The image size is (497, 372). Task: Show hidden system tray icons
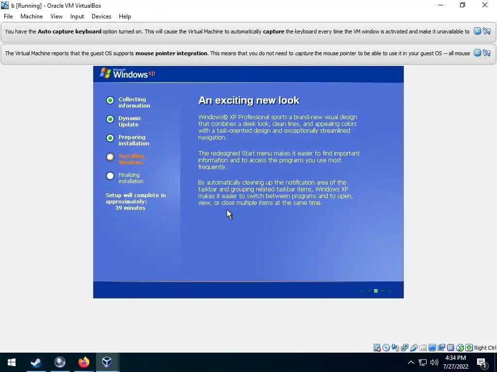(411, 362)
